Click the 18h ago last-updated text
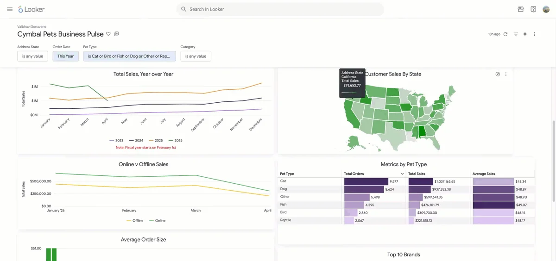 click(494, 34)
